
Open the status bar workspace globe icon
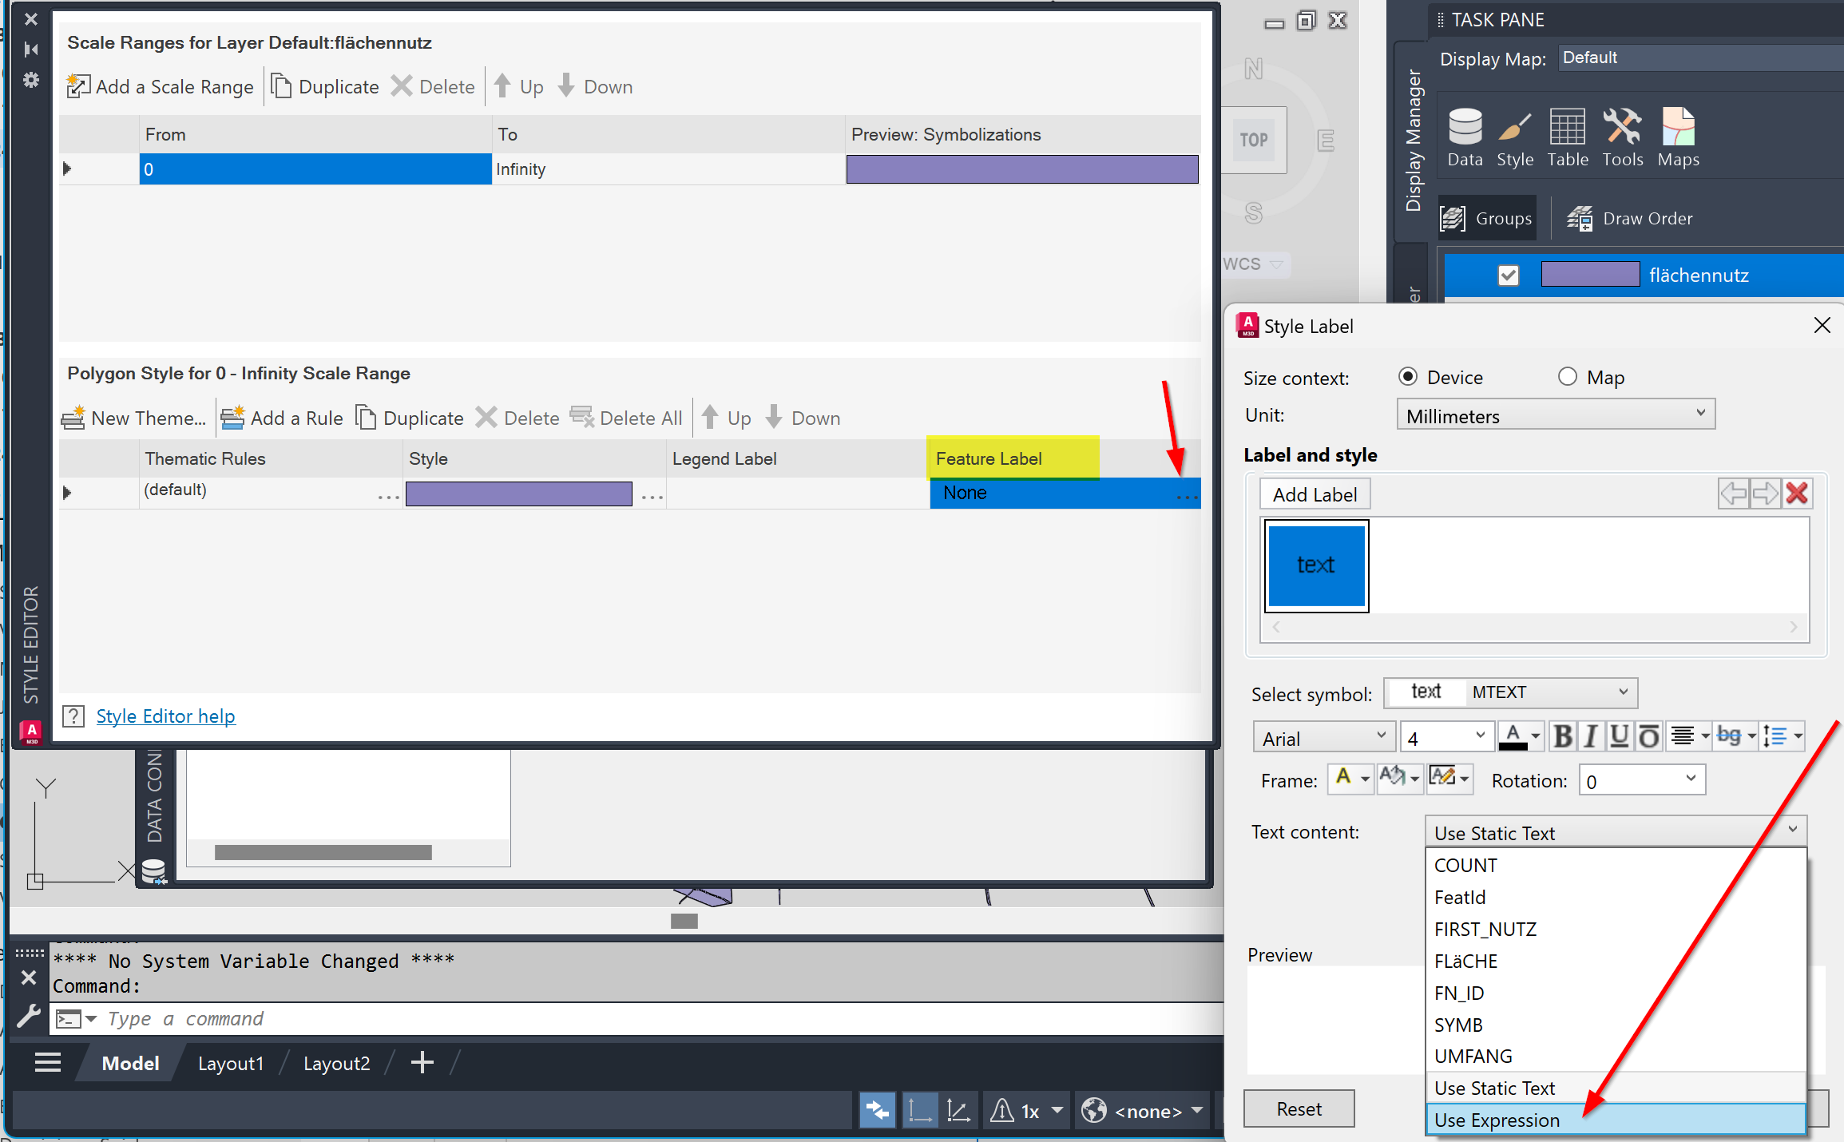coord(1093,1111)
